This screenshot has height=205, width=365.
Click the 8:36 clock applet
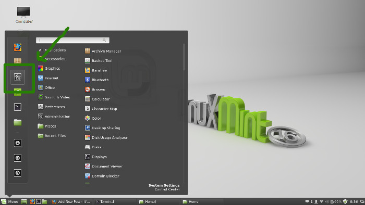click(x=354, y=201)
